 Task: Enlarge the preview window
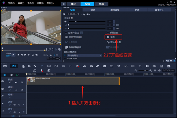tap(59, 49)
